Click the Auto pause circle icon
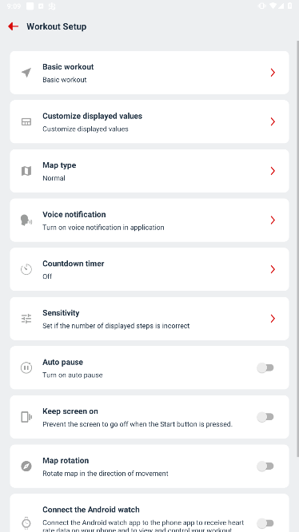 [x=26, y=367]
